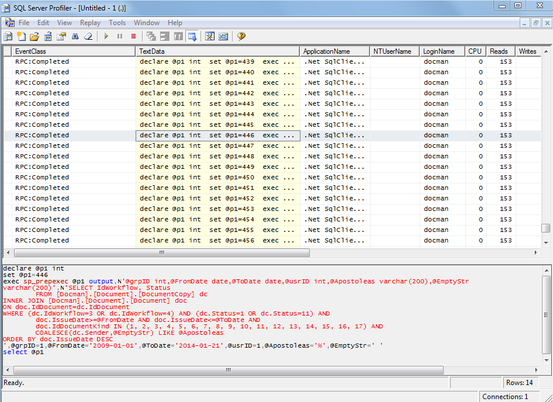Pause the selected trace
The width and height of the screenshot is (553, 402).
point(120,36)
